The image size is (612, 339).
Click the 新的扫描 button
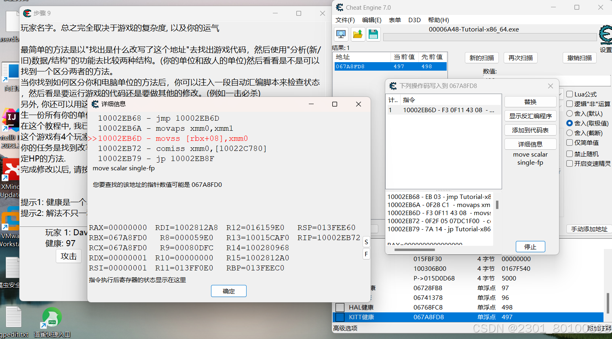coord(482,58)
